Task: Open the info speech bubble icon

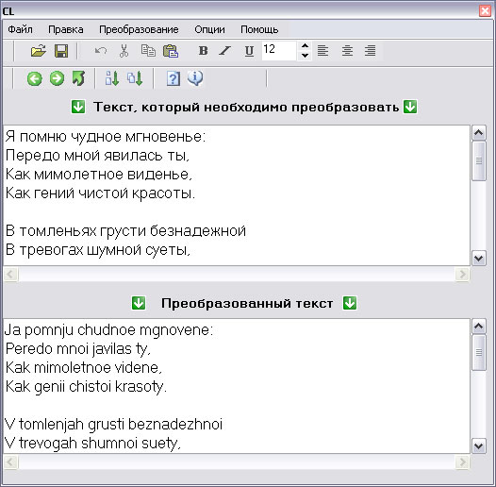Action: tap(195, 78)
